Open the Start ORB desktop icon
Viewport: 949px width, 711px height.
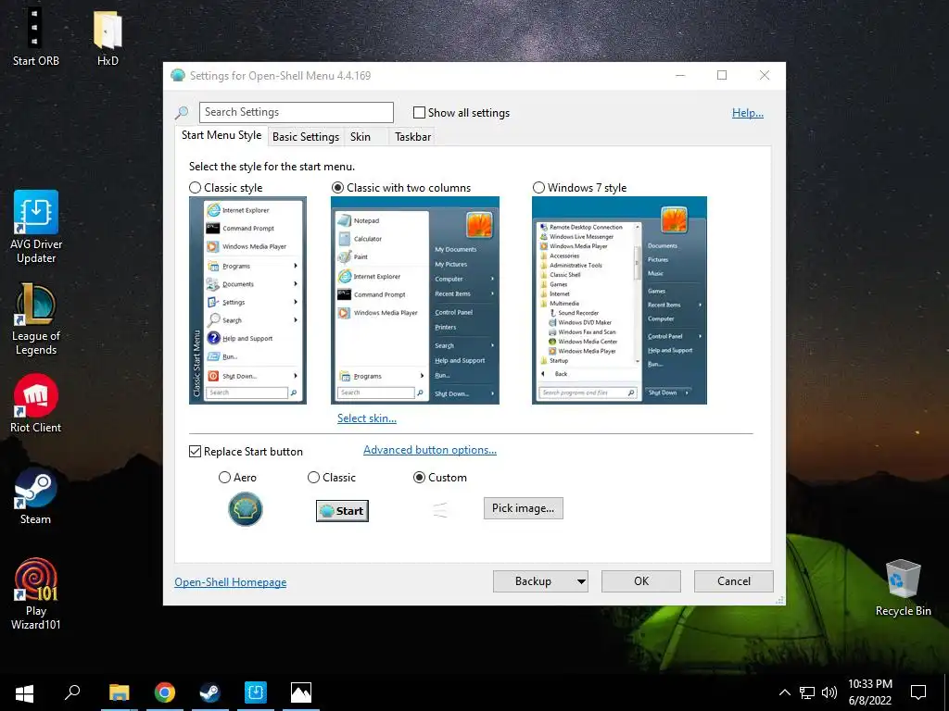tap(35, 36)
